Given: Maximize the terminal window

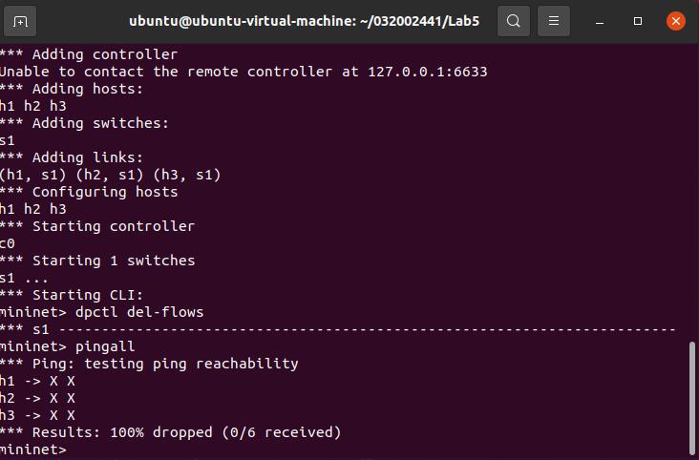Looking at the screenshot, I should pos(638,21).
